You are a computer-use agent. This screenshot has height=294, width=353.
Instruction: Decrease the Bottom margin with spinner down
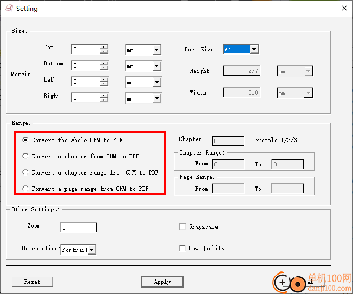tap(104, 68)
